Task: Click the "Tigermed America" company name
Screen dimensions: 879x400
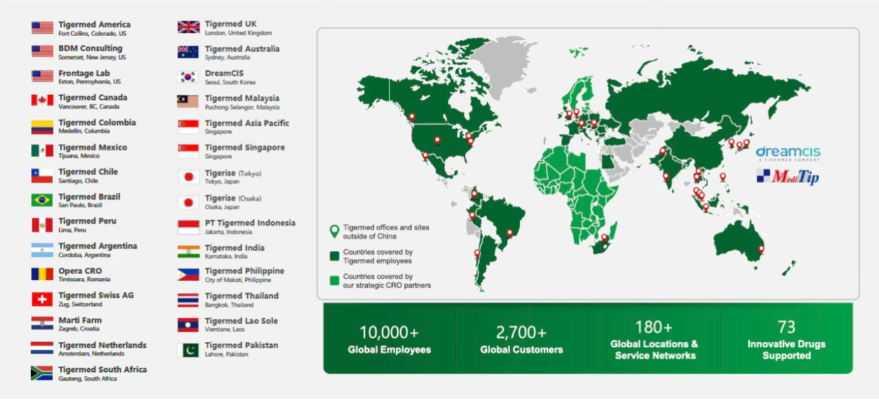Action: coord(95,24)
